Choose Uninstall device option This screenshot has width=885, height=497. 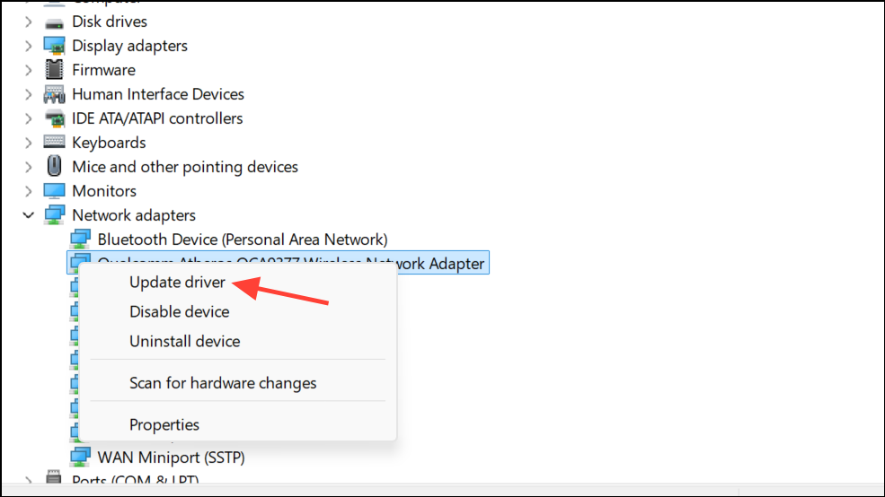pyautogui.click(x=184, y=341)
